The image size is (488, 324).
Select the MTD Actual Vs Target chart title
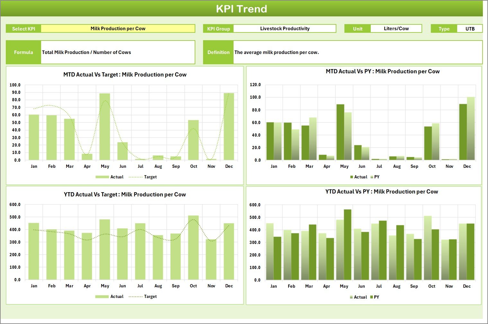(x=125, y=75)
